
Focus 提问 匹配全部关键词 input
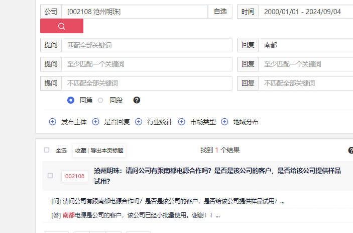147,45
